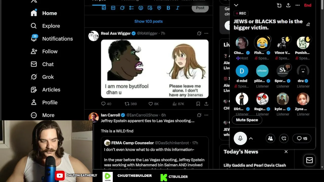This screenshot has height=182, width=324.
Task: Collapse the Space panel with chevron
Action: pos(236,5)
